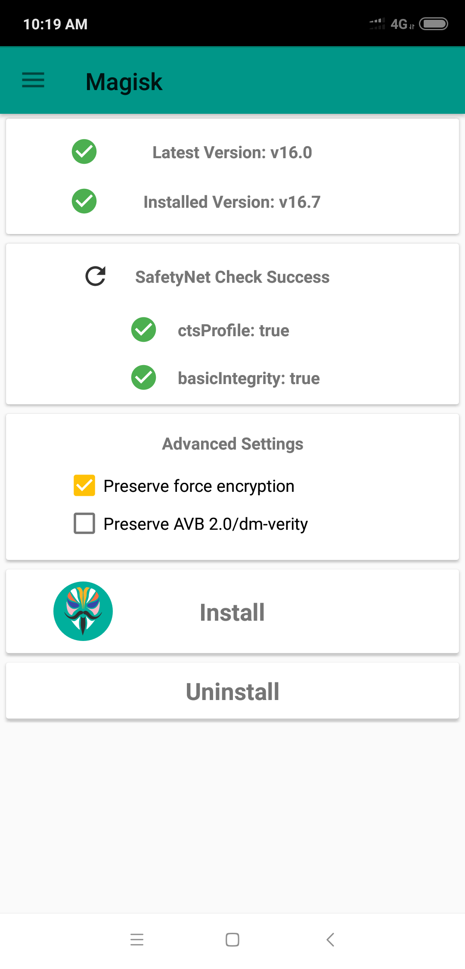Viewport: 465px width, 969px height.
Task: Tap the green check beside Latest Version
Action: click(x=84, y=152)
